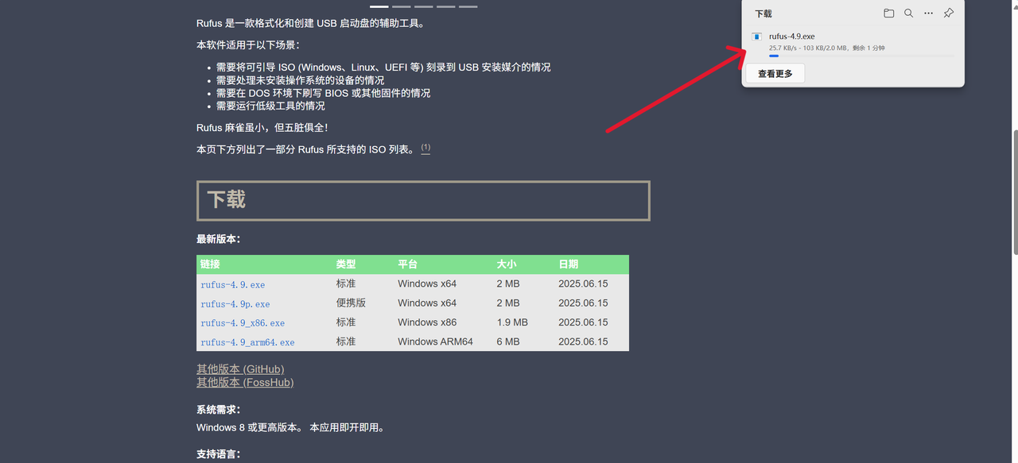
Task: Click the 最新版本: label
Action: 218,239
